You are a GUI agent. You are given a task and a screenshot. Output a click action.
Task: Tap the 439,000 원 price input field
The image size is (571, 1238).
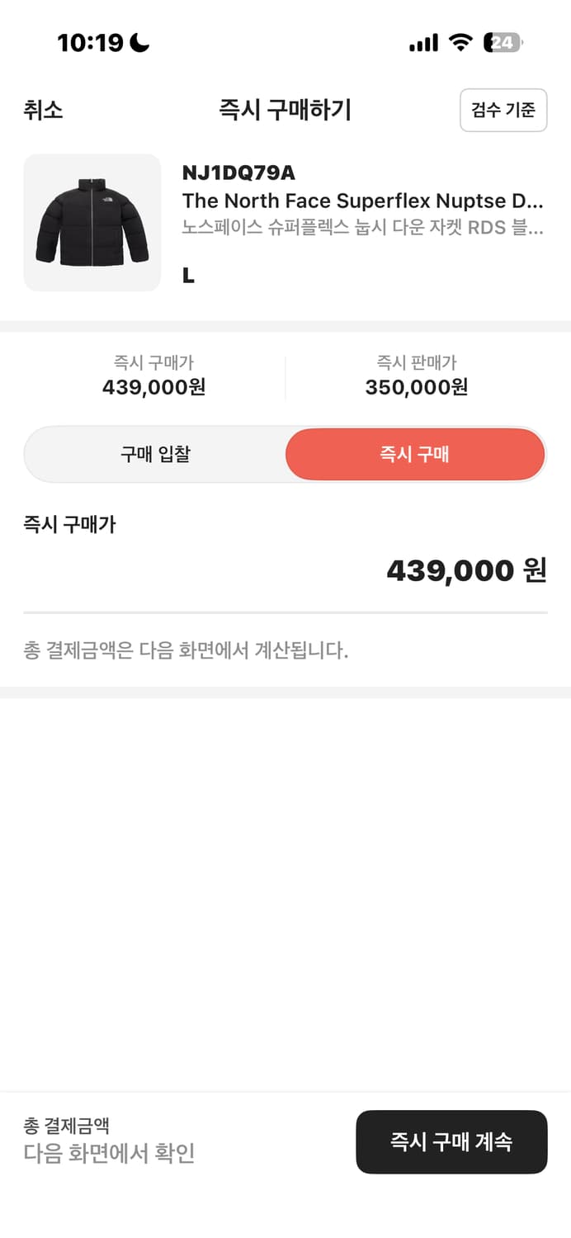(468, 569)
